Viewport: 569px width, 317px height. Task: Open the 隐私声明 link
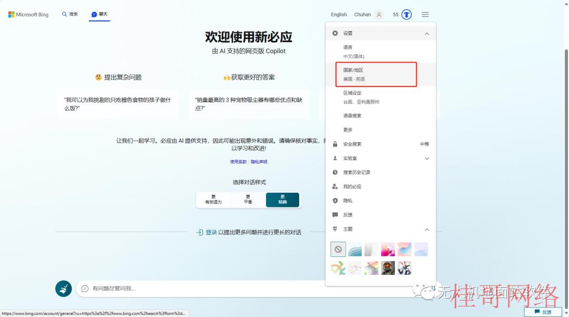click(259, 162)
